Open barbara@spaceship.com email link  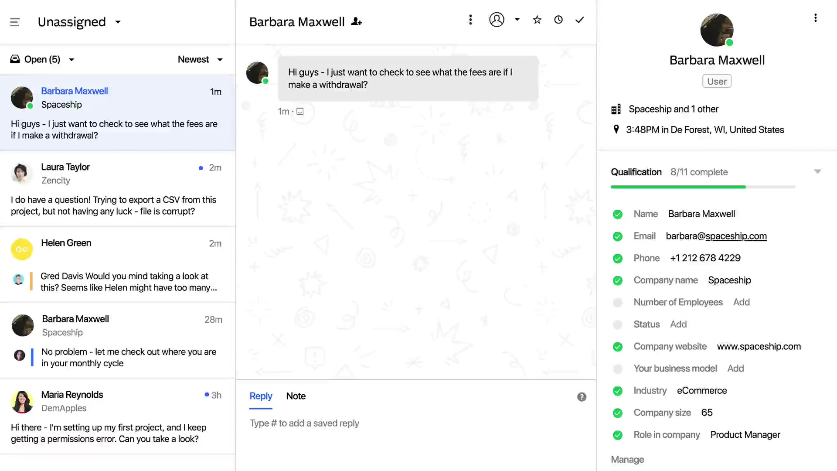click(716, 236)
